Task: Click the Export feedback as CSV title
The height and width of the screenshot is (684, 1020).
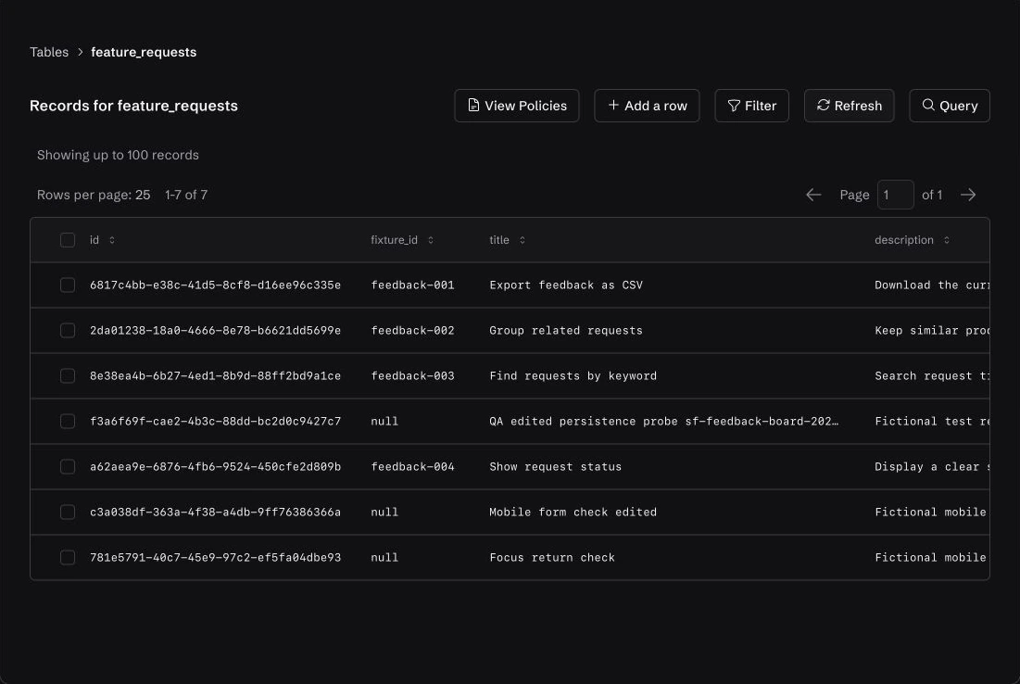Action: point(566,285)
